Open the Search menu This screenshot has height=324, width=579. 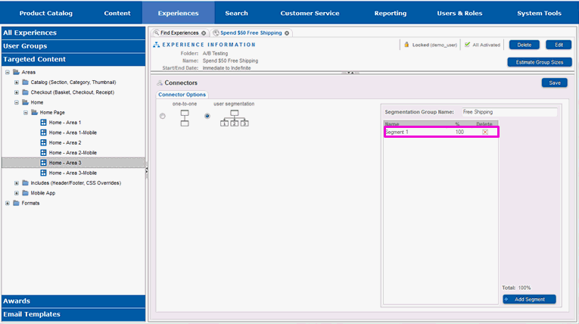236,14
